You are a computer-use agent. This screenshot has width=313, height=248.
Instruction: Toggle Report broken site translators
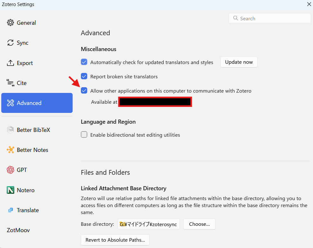click(x=84, y=76)
